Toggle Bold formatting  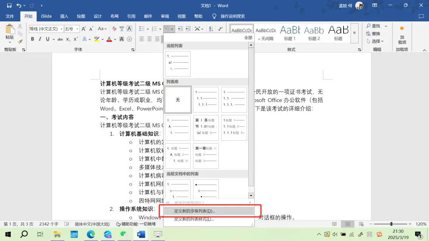click(x=33, y=39)
